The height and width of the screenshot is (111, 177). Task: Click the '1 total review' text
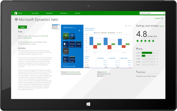[x=141, y=72]
